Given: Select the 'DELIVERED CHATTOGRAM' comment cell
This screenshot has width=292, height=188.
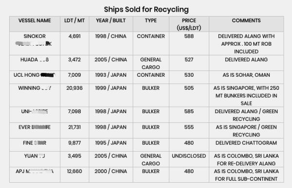Looking at the screenshot, I should (246, 145).
